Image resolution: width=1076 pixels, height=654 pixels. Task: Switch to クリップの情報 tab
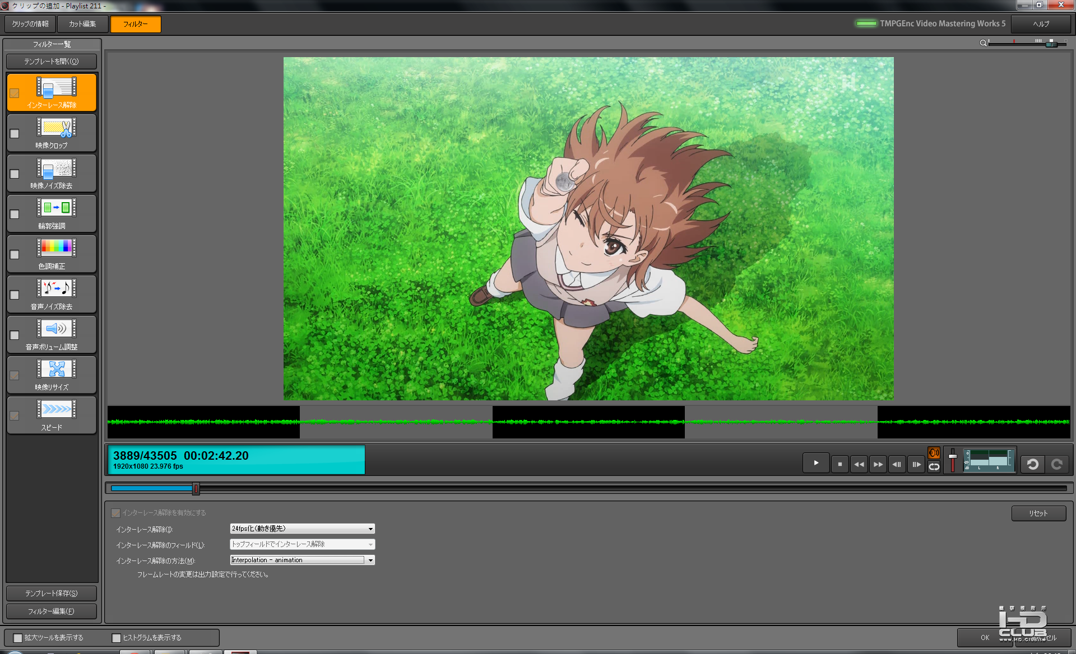tap(30, 24)
